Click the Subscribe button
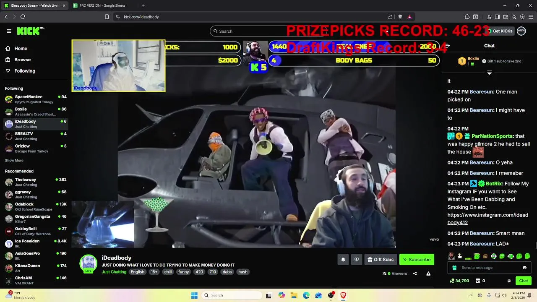The height and width of the screenshot is (302, 537). click(417, 260)
